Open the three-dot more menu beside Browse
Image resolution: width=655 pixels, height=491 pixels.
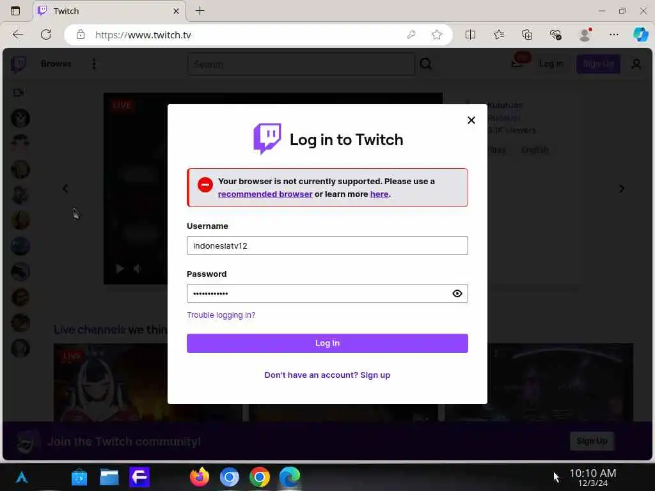click(94, 64)
